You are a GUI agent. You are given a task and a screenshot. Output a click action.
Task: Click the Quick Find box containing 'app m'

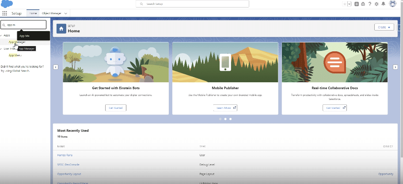(x=23, y=25)
